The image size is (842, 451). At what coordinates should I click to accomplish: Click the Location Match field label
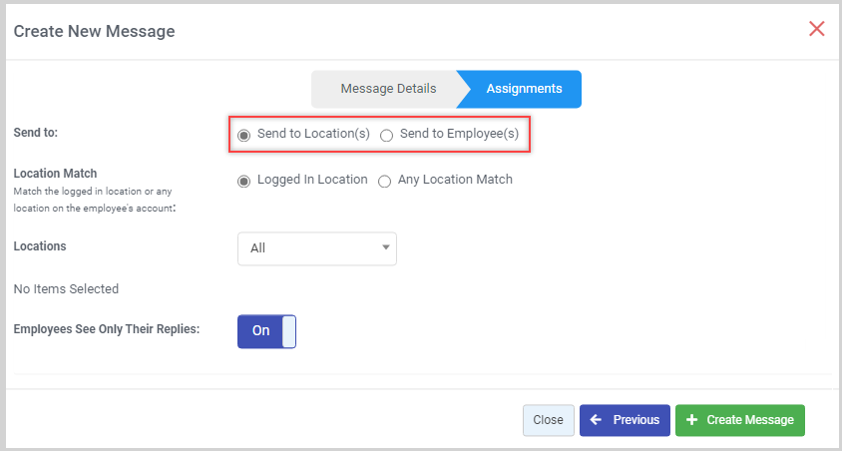55,174
